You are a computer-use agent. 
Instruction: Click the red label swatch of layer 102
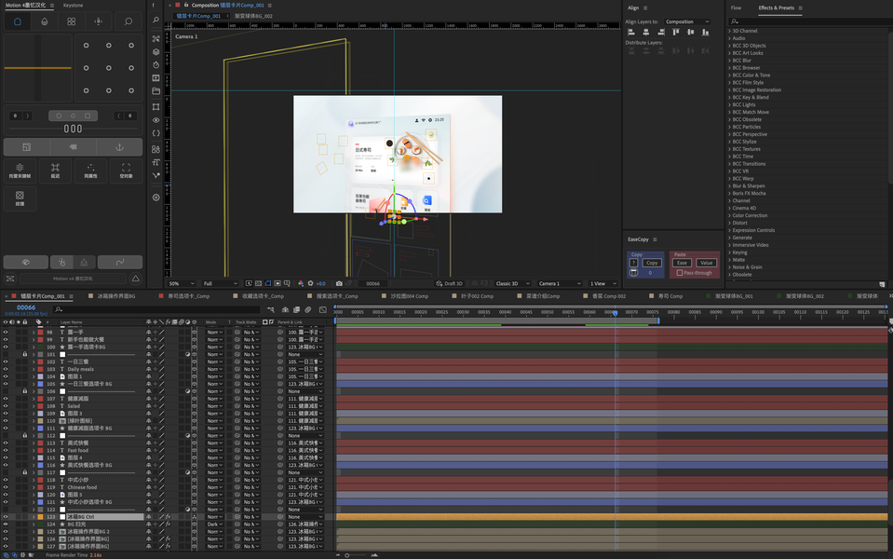[40, 361]
